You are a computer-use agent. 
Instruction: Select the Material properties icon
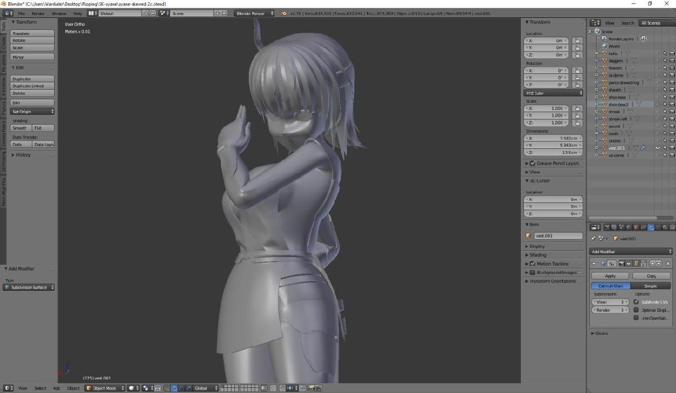click(664, 227)
